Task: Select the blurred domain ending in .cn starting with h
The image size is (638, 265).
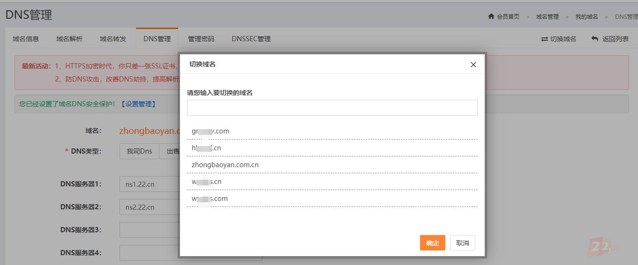Action: click(x=332, y=148)
